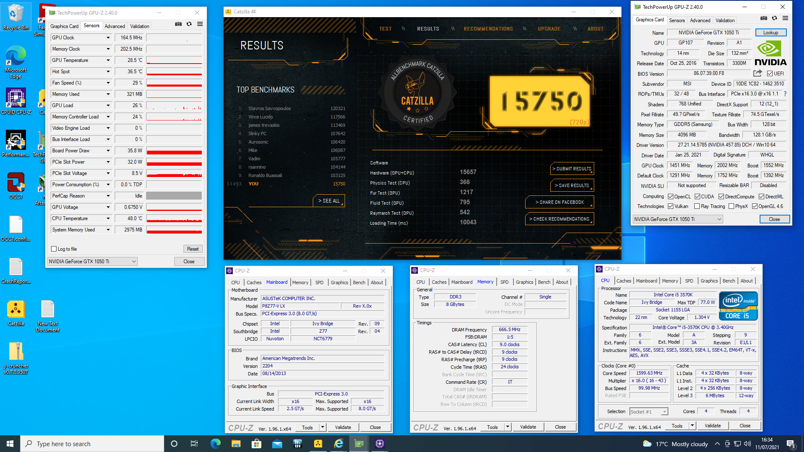Open Mail app from taskbar

tap(277, 444)
